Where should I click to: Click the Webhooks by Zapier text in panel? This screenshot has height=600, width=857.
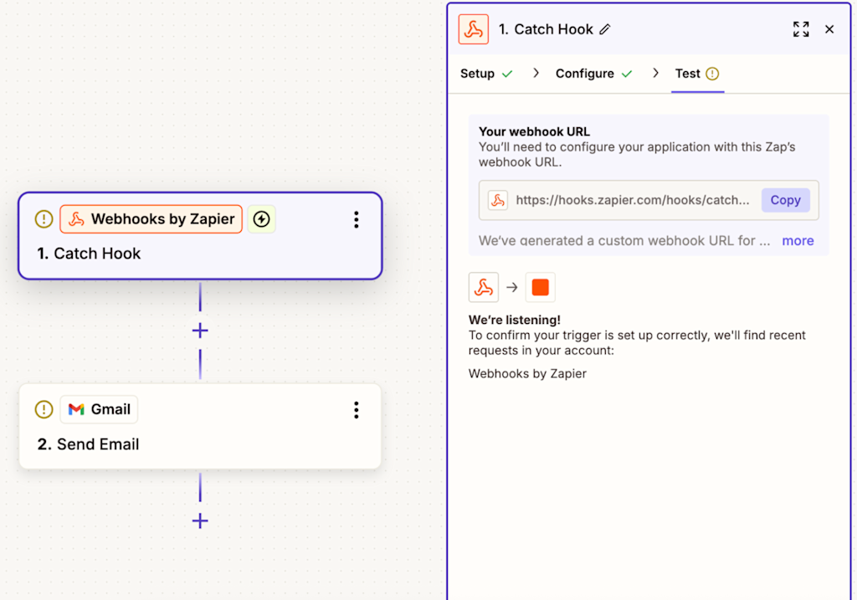point(527,374)
